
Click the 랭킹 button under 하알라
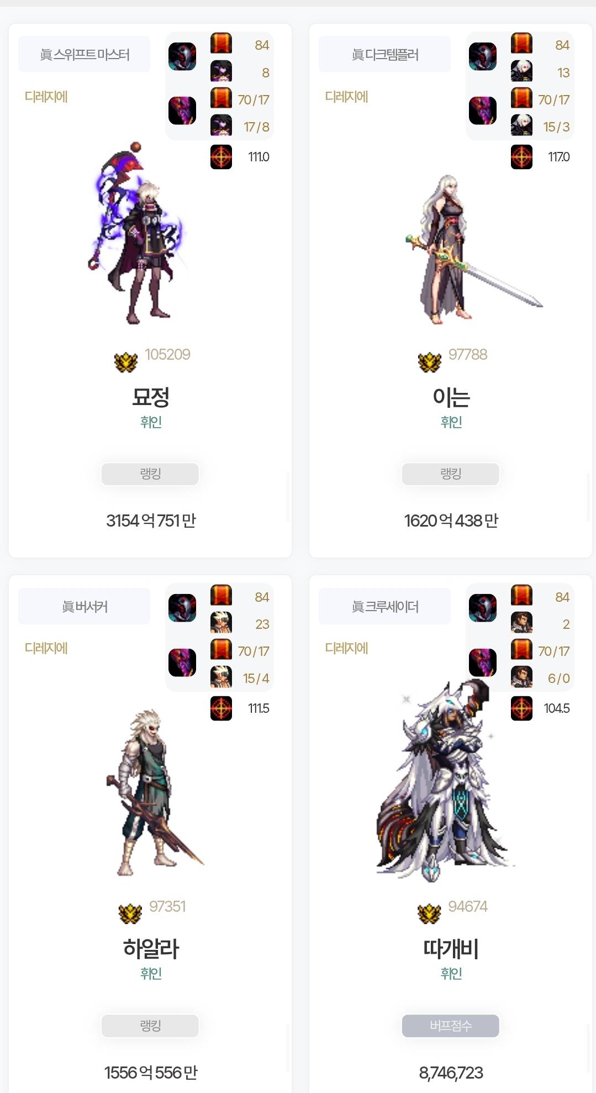[x=150, y=1026]
